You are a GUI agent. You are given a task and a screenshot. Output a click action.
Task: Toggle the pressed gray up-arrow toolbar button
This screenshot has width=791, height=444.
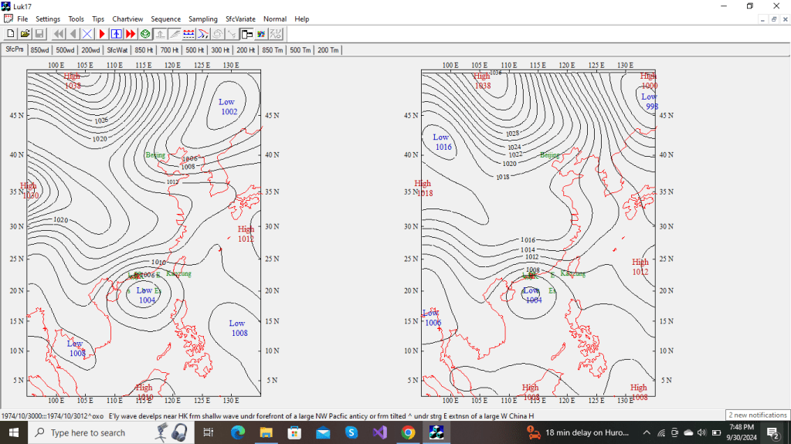(159, 34)
